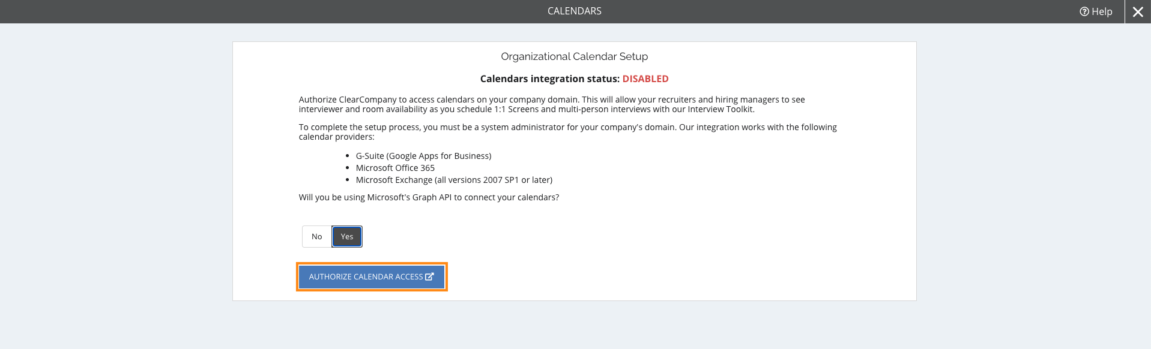Click the paragraph about system administrator
Screen dimensions: 1151x349
[568, 132]
